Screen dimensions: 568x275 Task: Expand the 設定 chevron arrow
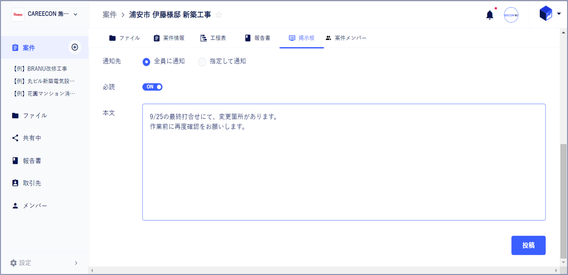(76, 263)
